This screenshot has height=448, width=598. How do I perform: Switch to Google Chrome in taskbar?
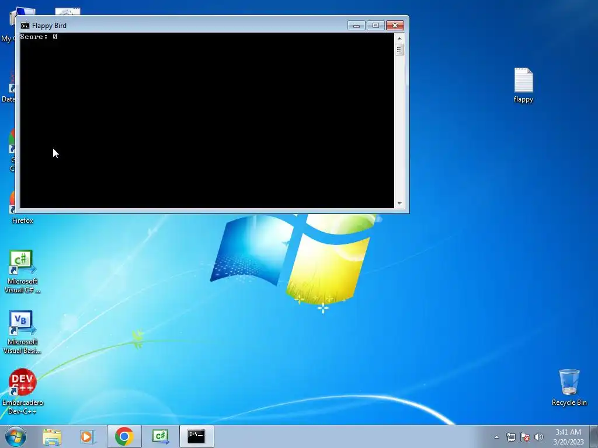[x=124, y=436]
